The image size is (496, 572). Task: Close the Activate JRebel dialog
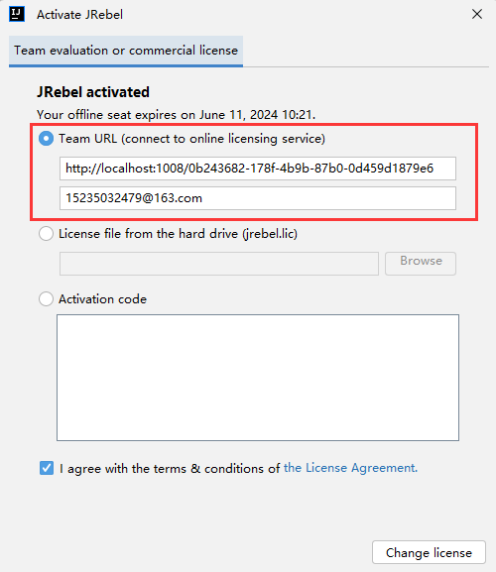click(477, 14)
